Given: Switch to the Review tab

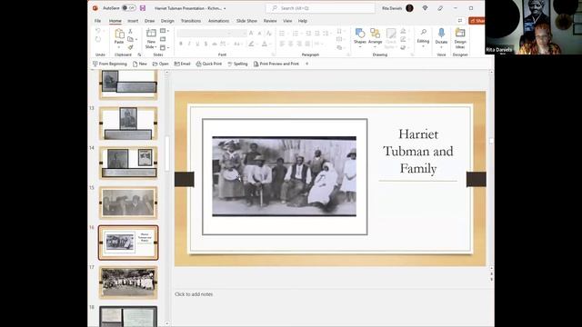Looking at the screenshot, I should click(x=270, y=21).
